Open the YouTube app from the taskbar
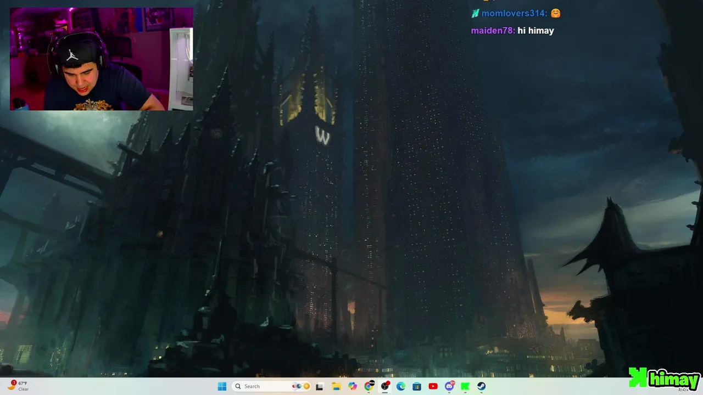This screenshot has width=703, height=395. pyautogui.click(x=433, y=386)
